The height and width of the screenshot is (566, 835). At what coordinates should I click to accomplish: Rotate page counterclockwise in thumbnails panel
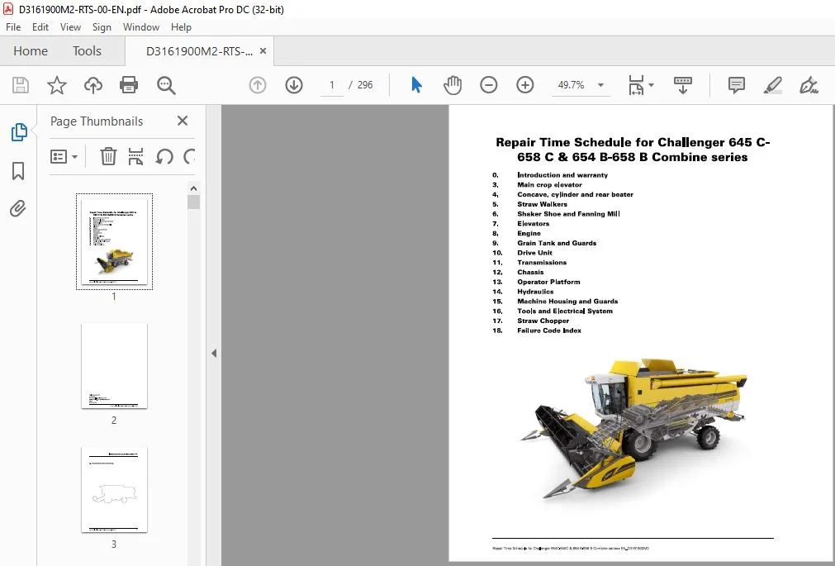(x=164, y=157)
